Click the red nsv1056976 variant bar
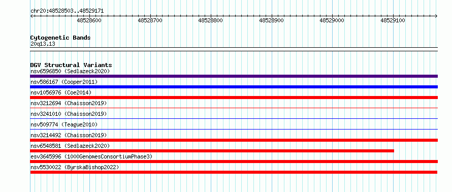 pyautogui.click(x=234, y=98)
